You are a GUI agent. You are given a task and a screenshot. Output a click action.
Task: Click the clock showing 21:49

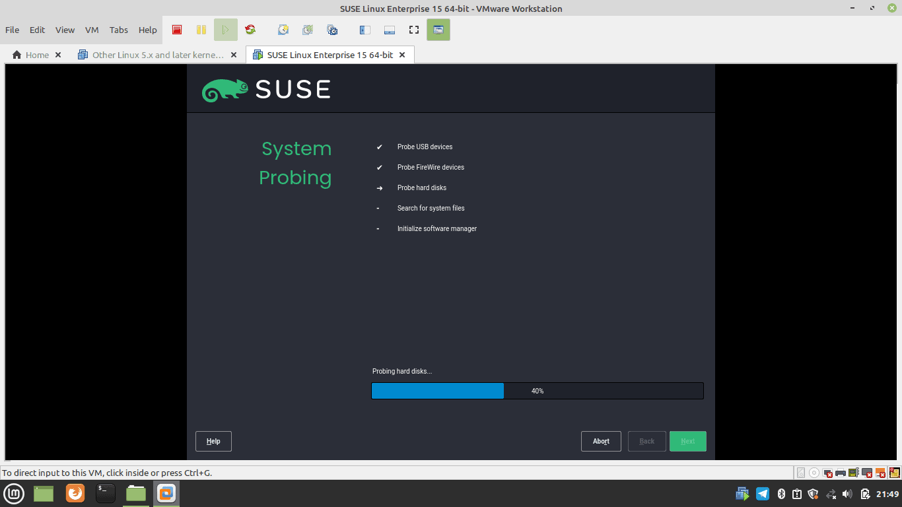pos(887,494)
